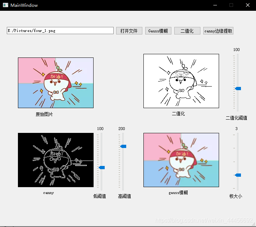Click the 核大小 slider handle
This screenshot has height=227, width=256.
(238, 175)
